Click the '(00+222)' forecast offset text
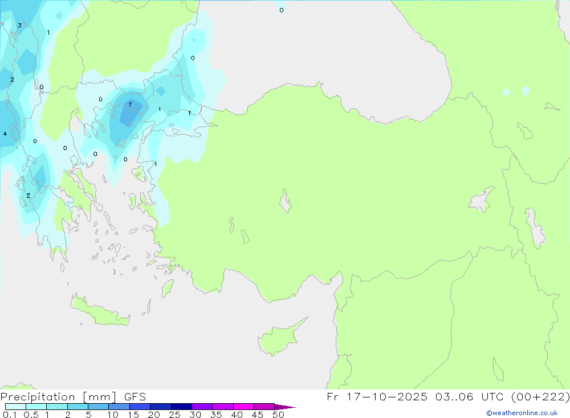The width and height of the screenshot is (570, 418). click(540, 396)
